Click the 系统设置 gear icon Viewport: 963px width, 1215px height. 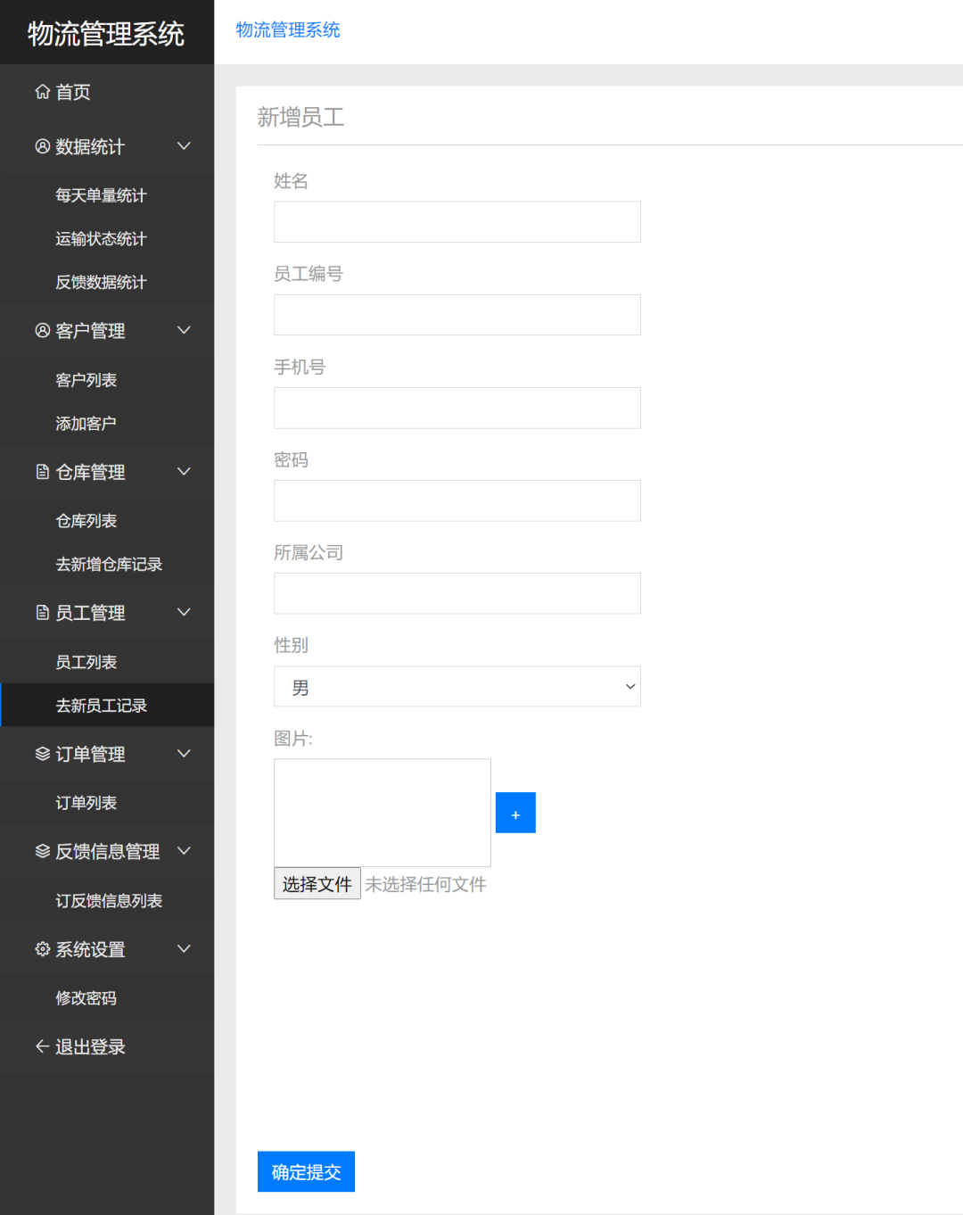(x=42, y=949)
